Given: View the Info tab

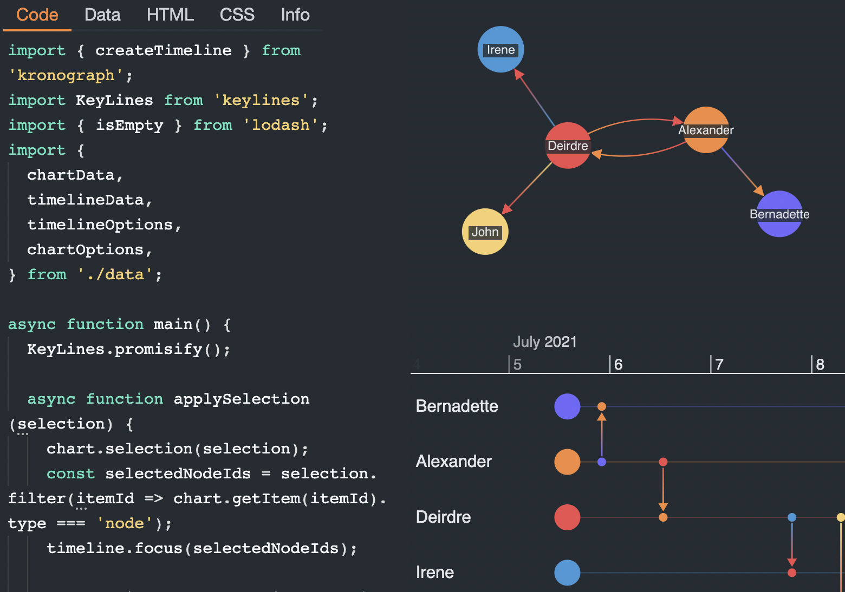Looking at the screenshot, I should point(295,15).
